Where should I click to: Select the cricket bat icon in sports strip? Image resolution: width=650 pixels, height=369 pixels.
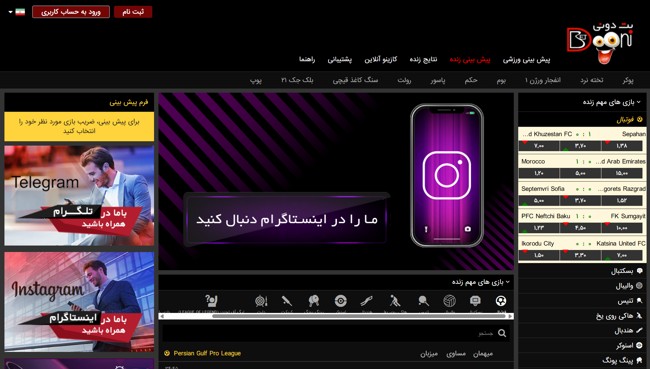point(287,301)
